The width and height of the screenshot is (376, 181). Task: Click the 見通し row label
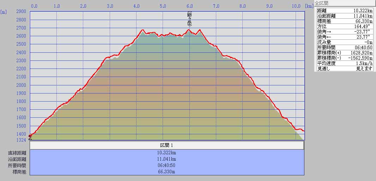tap(324, 69)
